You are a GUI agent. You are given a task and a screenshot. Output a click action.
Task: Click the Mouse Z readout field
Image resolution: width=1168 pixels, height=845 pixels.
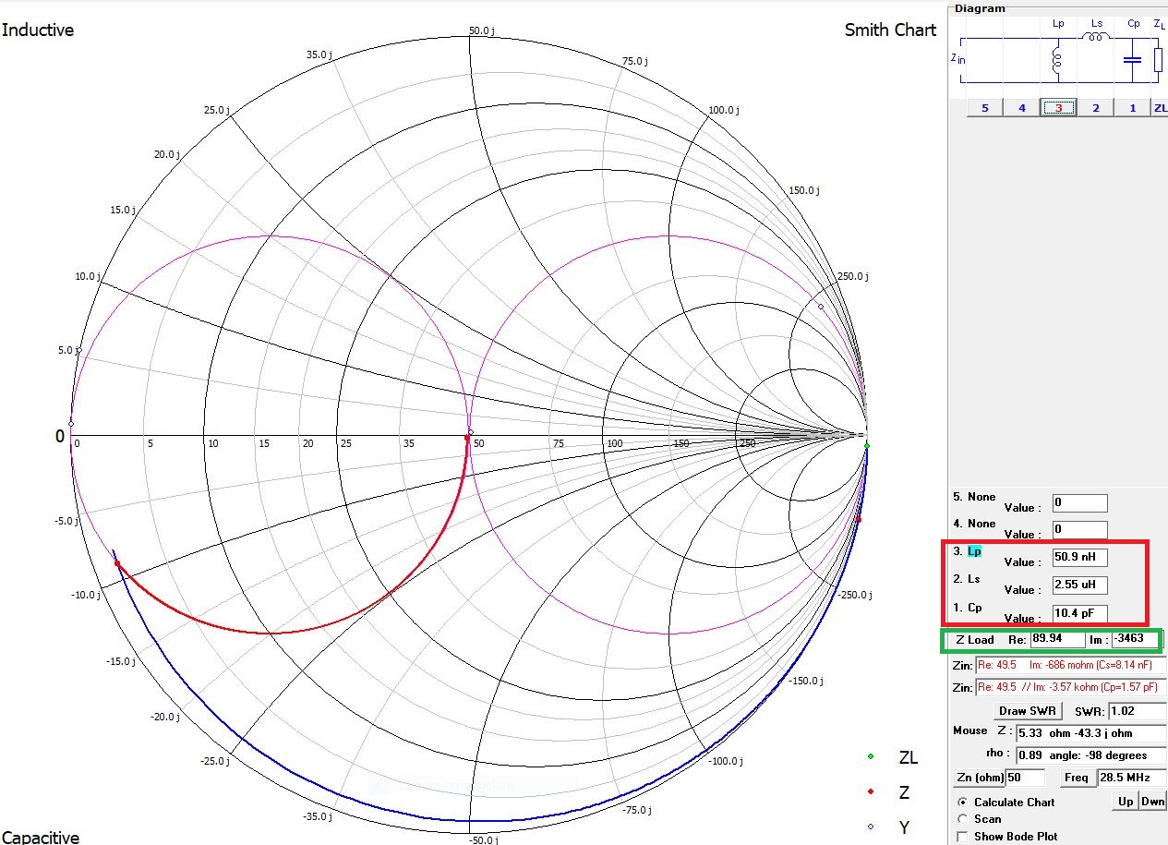[x=1090, y=733]
